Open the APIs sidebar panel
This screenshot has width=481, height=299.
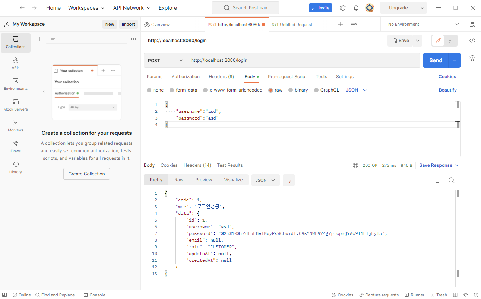pyautogui.click(x=15, y=63)
